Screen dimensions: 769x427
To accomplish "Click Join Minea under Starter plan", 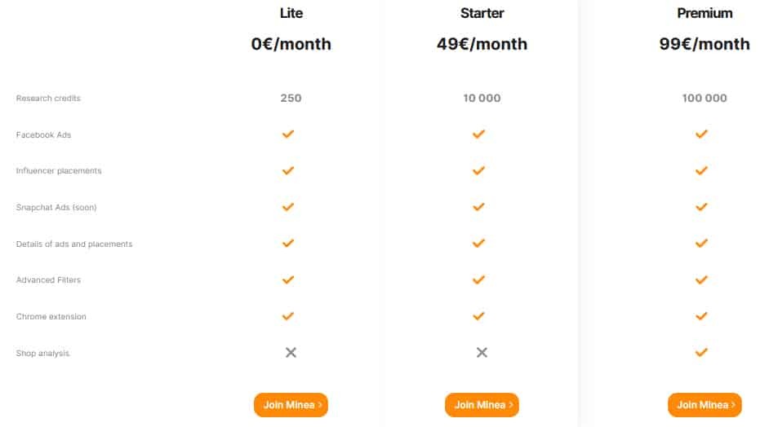I will pos(482,405).
